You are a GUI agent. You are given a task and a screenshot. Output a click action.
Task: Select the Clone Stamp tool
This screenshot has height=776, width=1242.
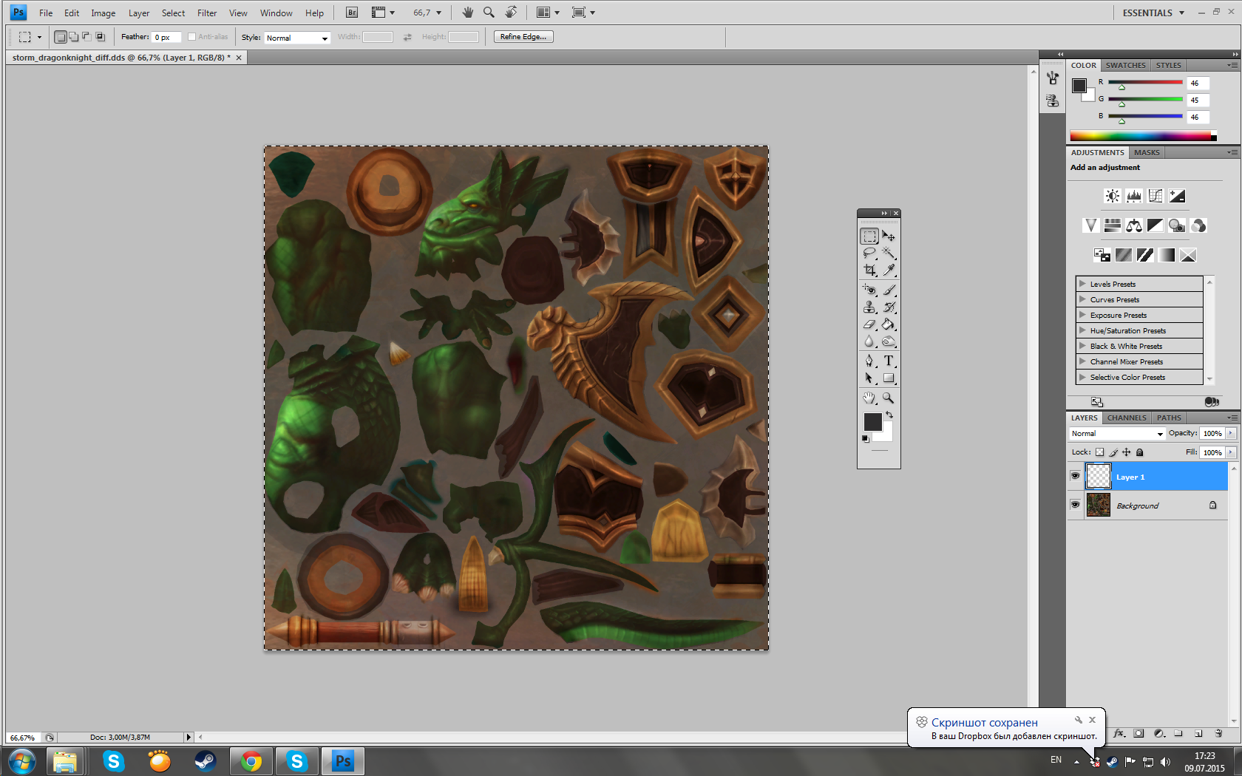click(869, 307)
